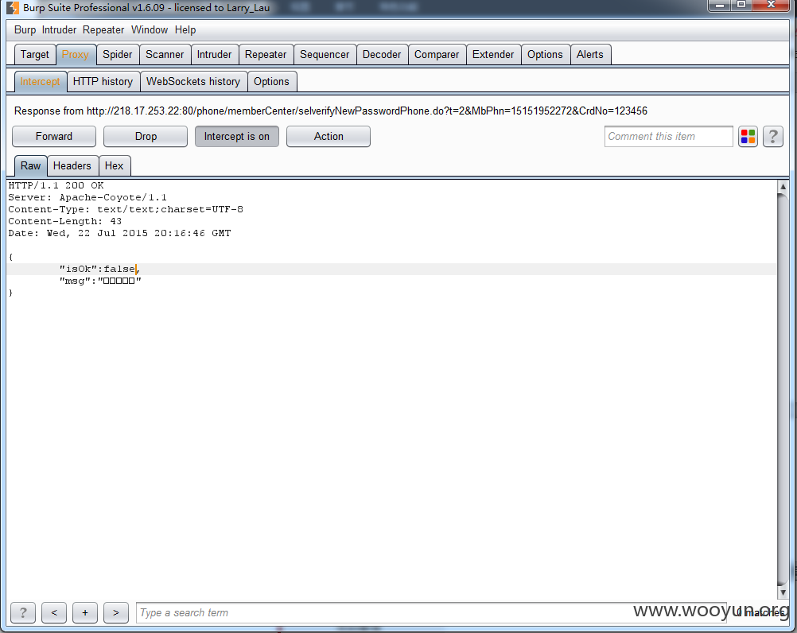797x633 pixels.
Task: Close the Burp Suite window
Action: [x=771, y=5]
